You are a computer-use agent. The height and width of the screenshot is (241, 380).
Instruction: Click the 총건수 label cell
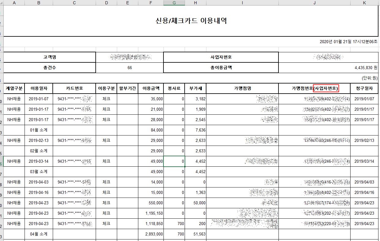tap(49, 68)
